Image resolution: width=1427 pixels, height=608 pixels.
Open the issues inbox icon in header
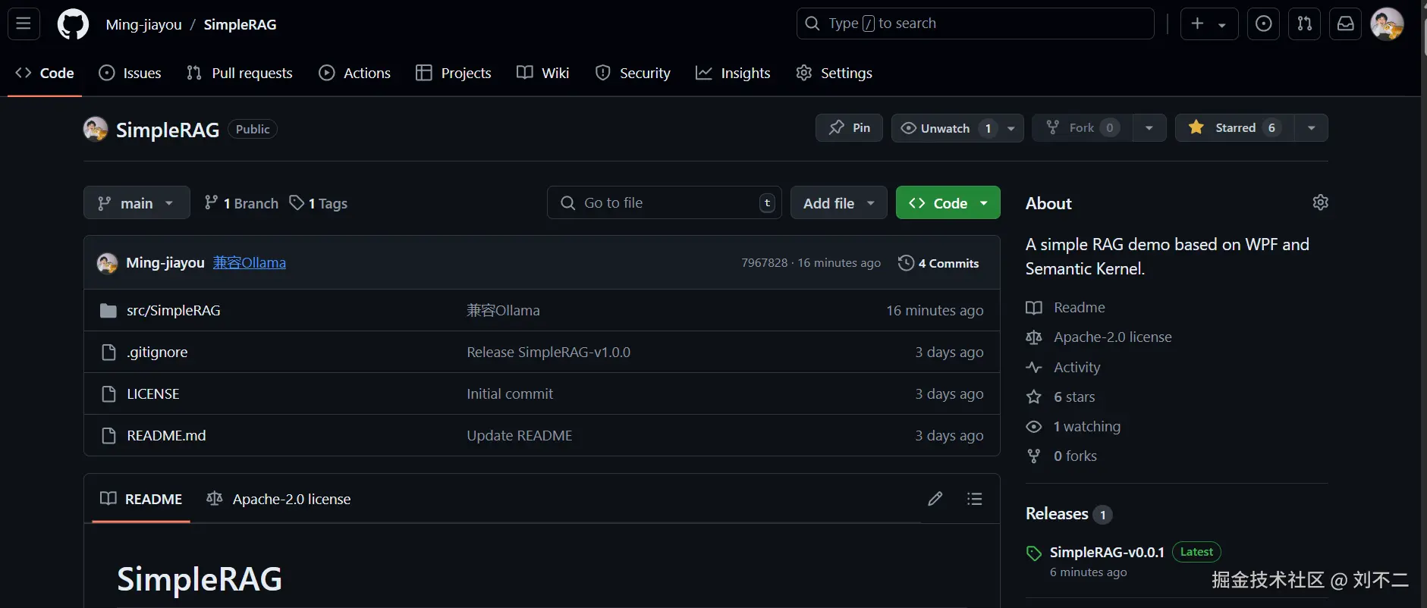[1263, 24]
